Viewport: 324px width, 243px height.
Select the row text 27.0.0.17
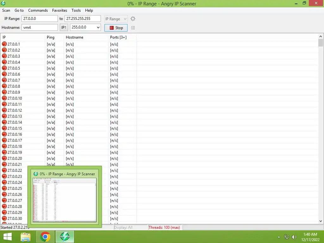click(x=15, y=140)
